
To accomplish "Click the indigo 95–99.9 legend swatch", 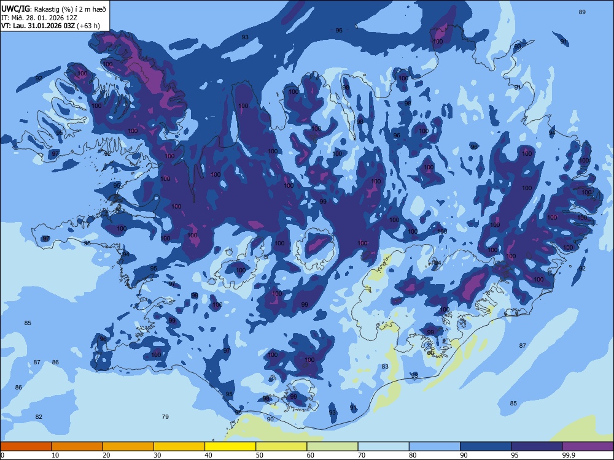I will 537,447.
